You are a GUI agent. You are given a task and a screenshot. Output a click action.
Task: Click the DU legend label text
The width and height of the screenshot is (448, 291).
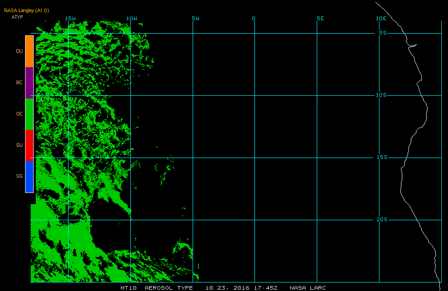pos(19,51)
